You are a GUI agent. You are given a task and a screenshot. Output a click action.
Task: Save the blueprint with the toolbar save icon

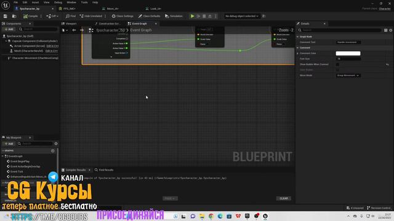(6, 16)
